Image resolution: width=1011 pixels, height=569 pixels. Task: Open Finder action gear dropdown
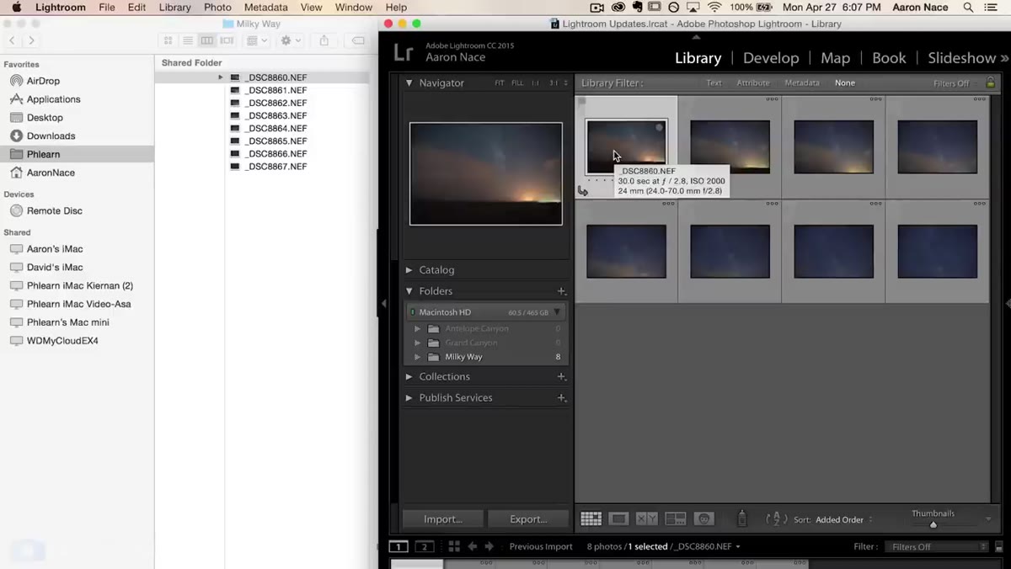tap(292, 40)
